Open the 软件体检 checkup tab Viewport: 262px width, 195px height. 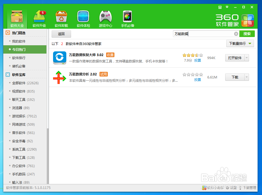coord(83,19)
